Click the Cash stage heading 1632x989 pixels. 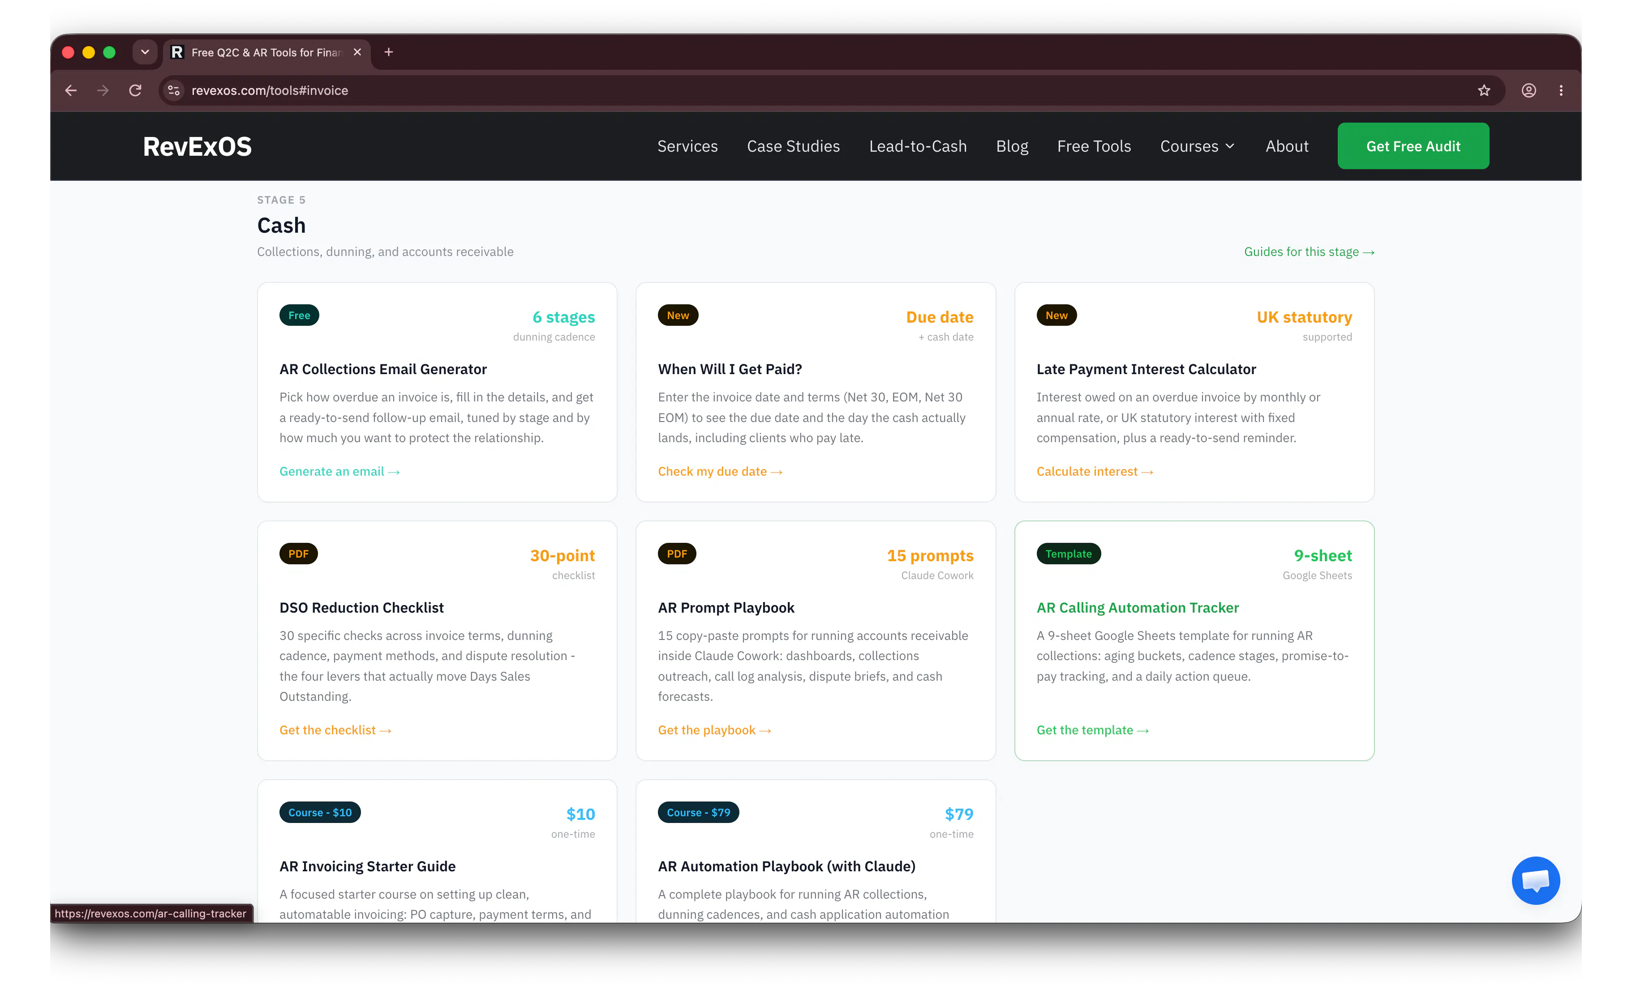click(282, 225)
